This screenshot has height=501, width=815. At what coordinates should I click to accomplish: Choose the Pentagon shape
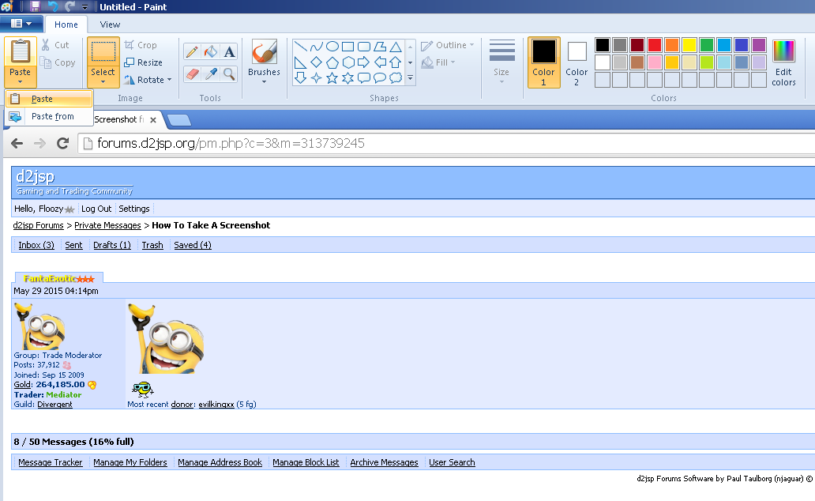tap(332, 63)
